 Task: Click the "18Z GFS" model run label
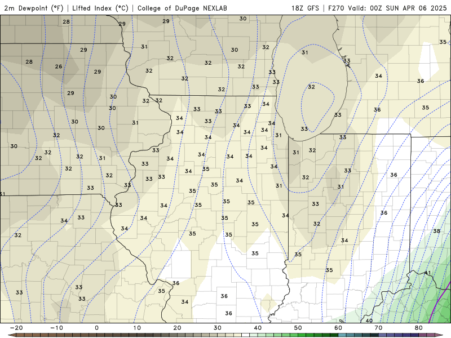pos(305,8)
